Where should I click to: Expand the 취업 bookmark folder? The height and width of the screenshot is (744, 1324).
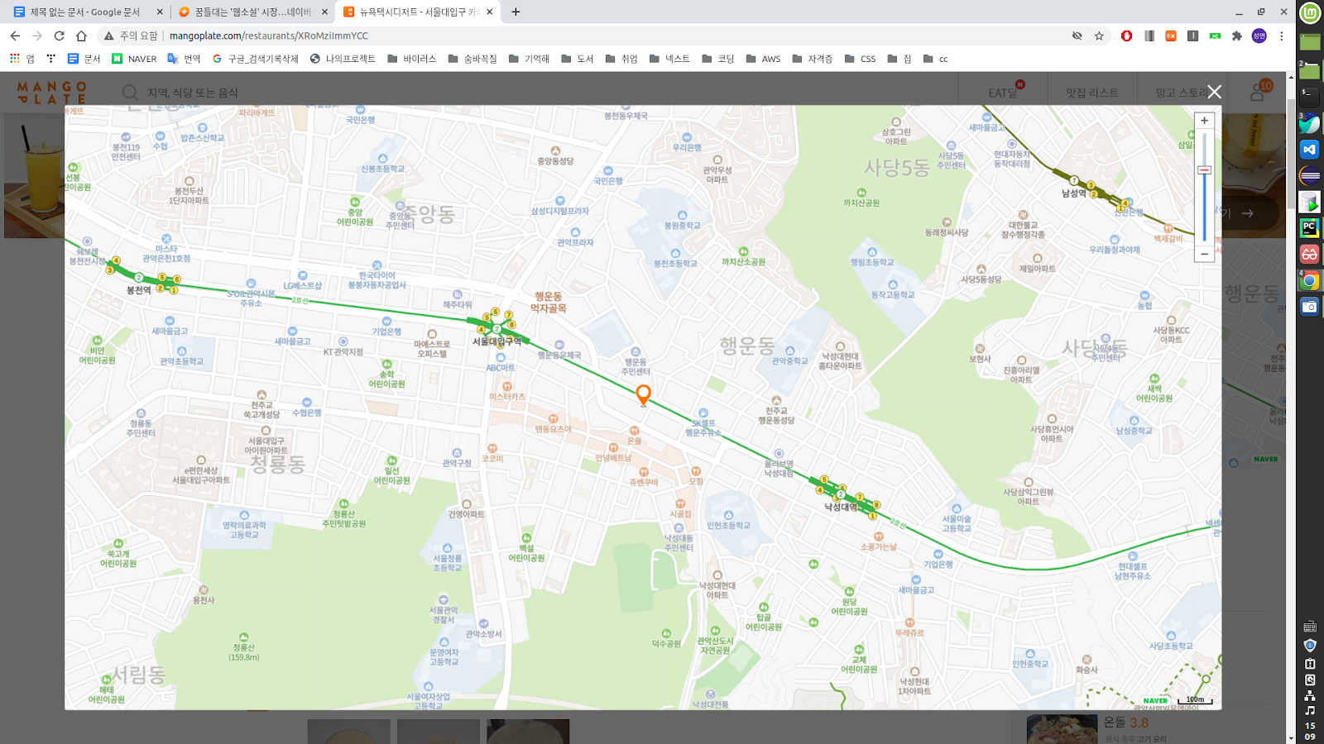click(621, 59)
